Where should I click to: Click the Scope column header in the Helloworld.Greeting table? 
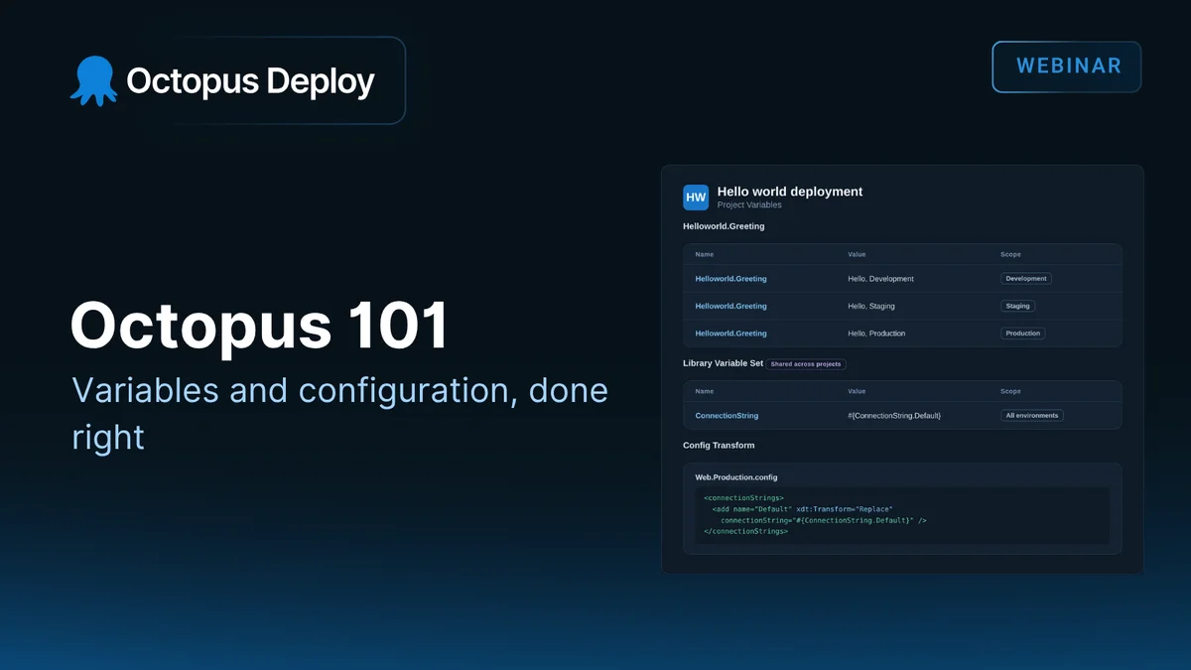pyautogui.click(x=1010, y=254)
